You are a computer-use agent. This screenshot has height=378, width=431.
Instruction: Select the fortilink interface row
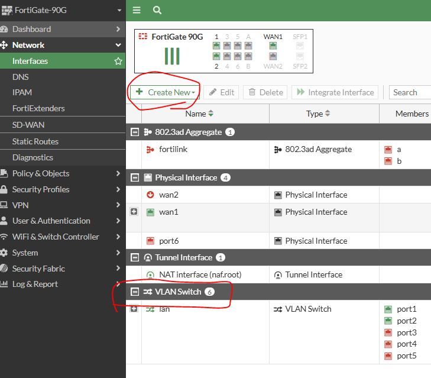click(x=278, y=155)
